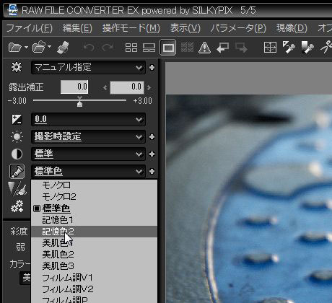This screenshot has height=303, width=332.
Task: Close the 標準色 color dropdown
Action: click(x=88, y=172)
